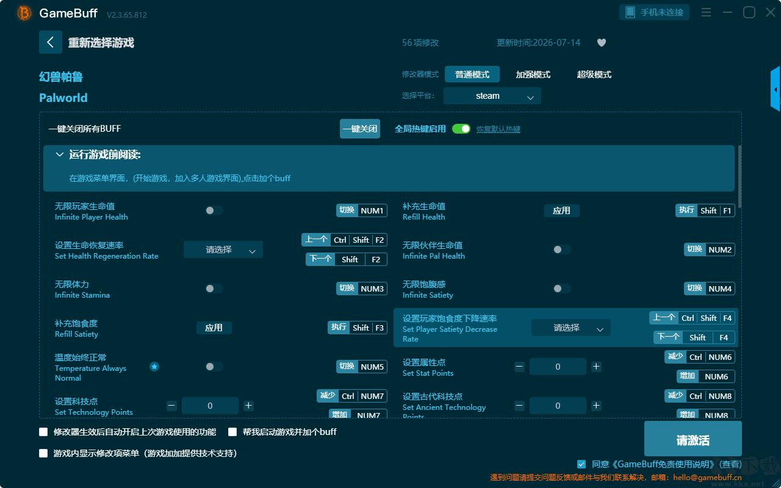
Task: Toggle Infinite Player Health switch
Action: pos(214,210)
